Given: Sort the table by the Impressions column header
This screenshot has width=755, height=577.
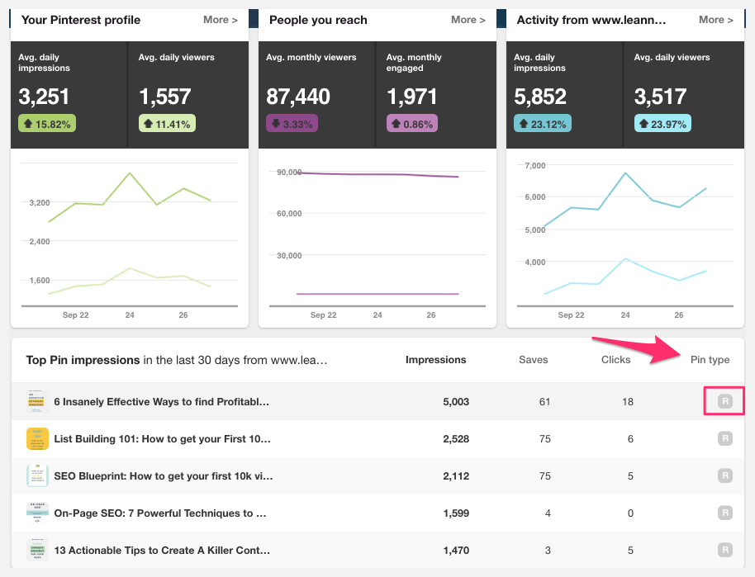Looking at the screenshot, I should [x=435, y=360].
